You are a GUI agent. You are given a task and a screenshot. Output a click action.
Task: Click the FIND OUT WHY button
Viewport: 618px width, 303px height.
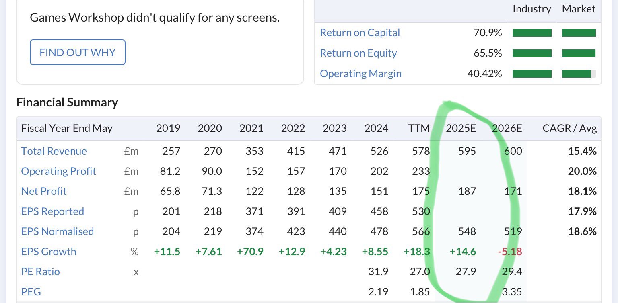[78, 52]
